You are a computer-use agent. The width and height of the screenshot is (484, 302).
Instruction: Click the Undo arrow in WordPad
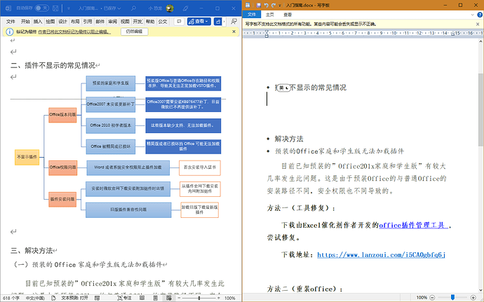pos(264,5)
